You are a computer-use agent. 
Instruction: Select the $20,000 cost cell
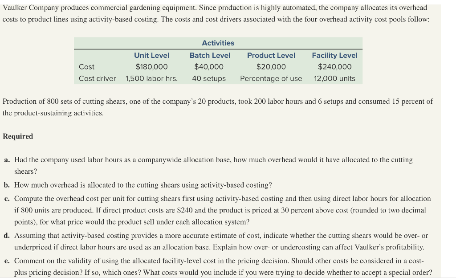[x=271, y=67]
